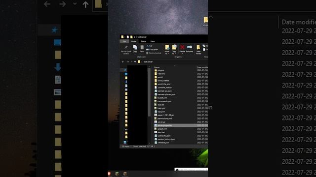Image resolution: width=316 pixels, height=177 pixels.
Task: Click the Downloads arrow icon in navigation pane
Action: coord(126,82)
